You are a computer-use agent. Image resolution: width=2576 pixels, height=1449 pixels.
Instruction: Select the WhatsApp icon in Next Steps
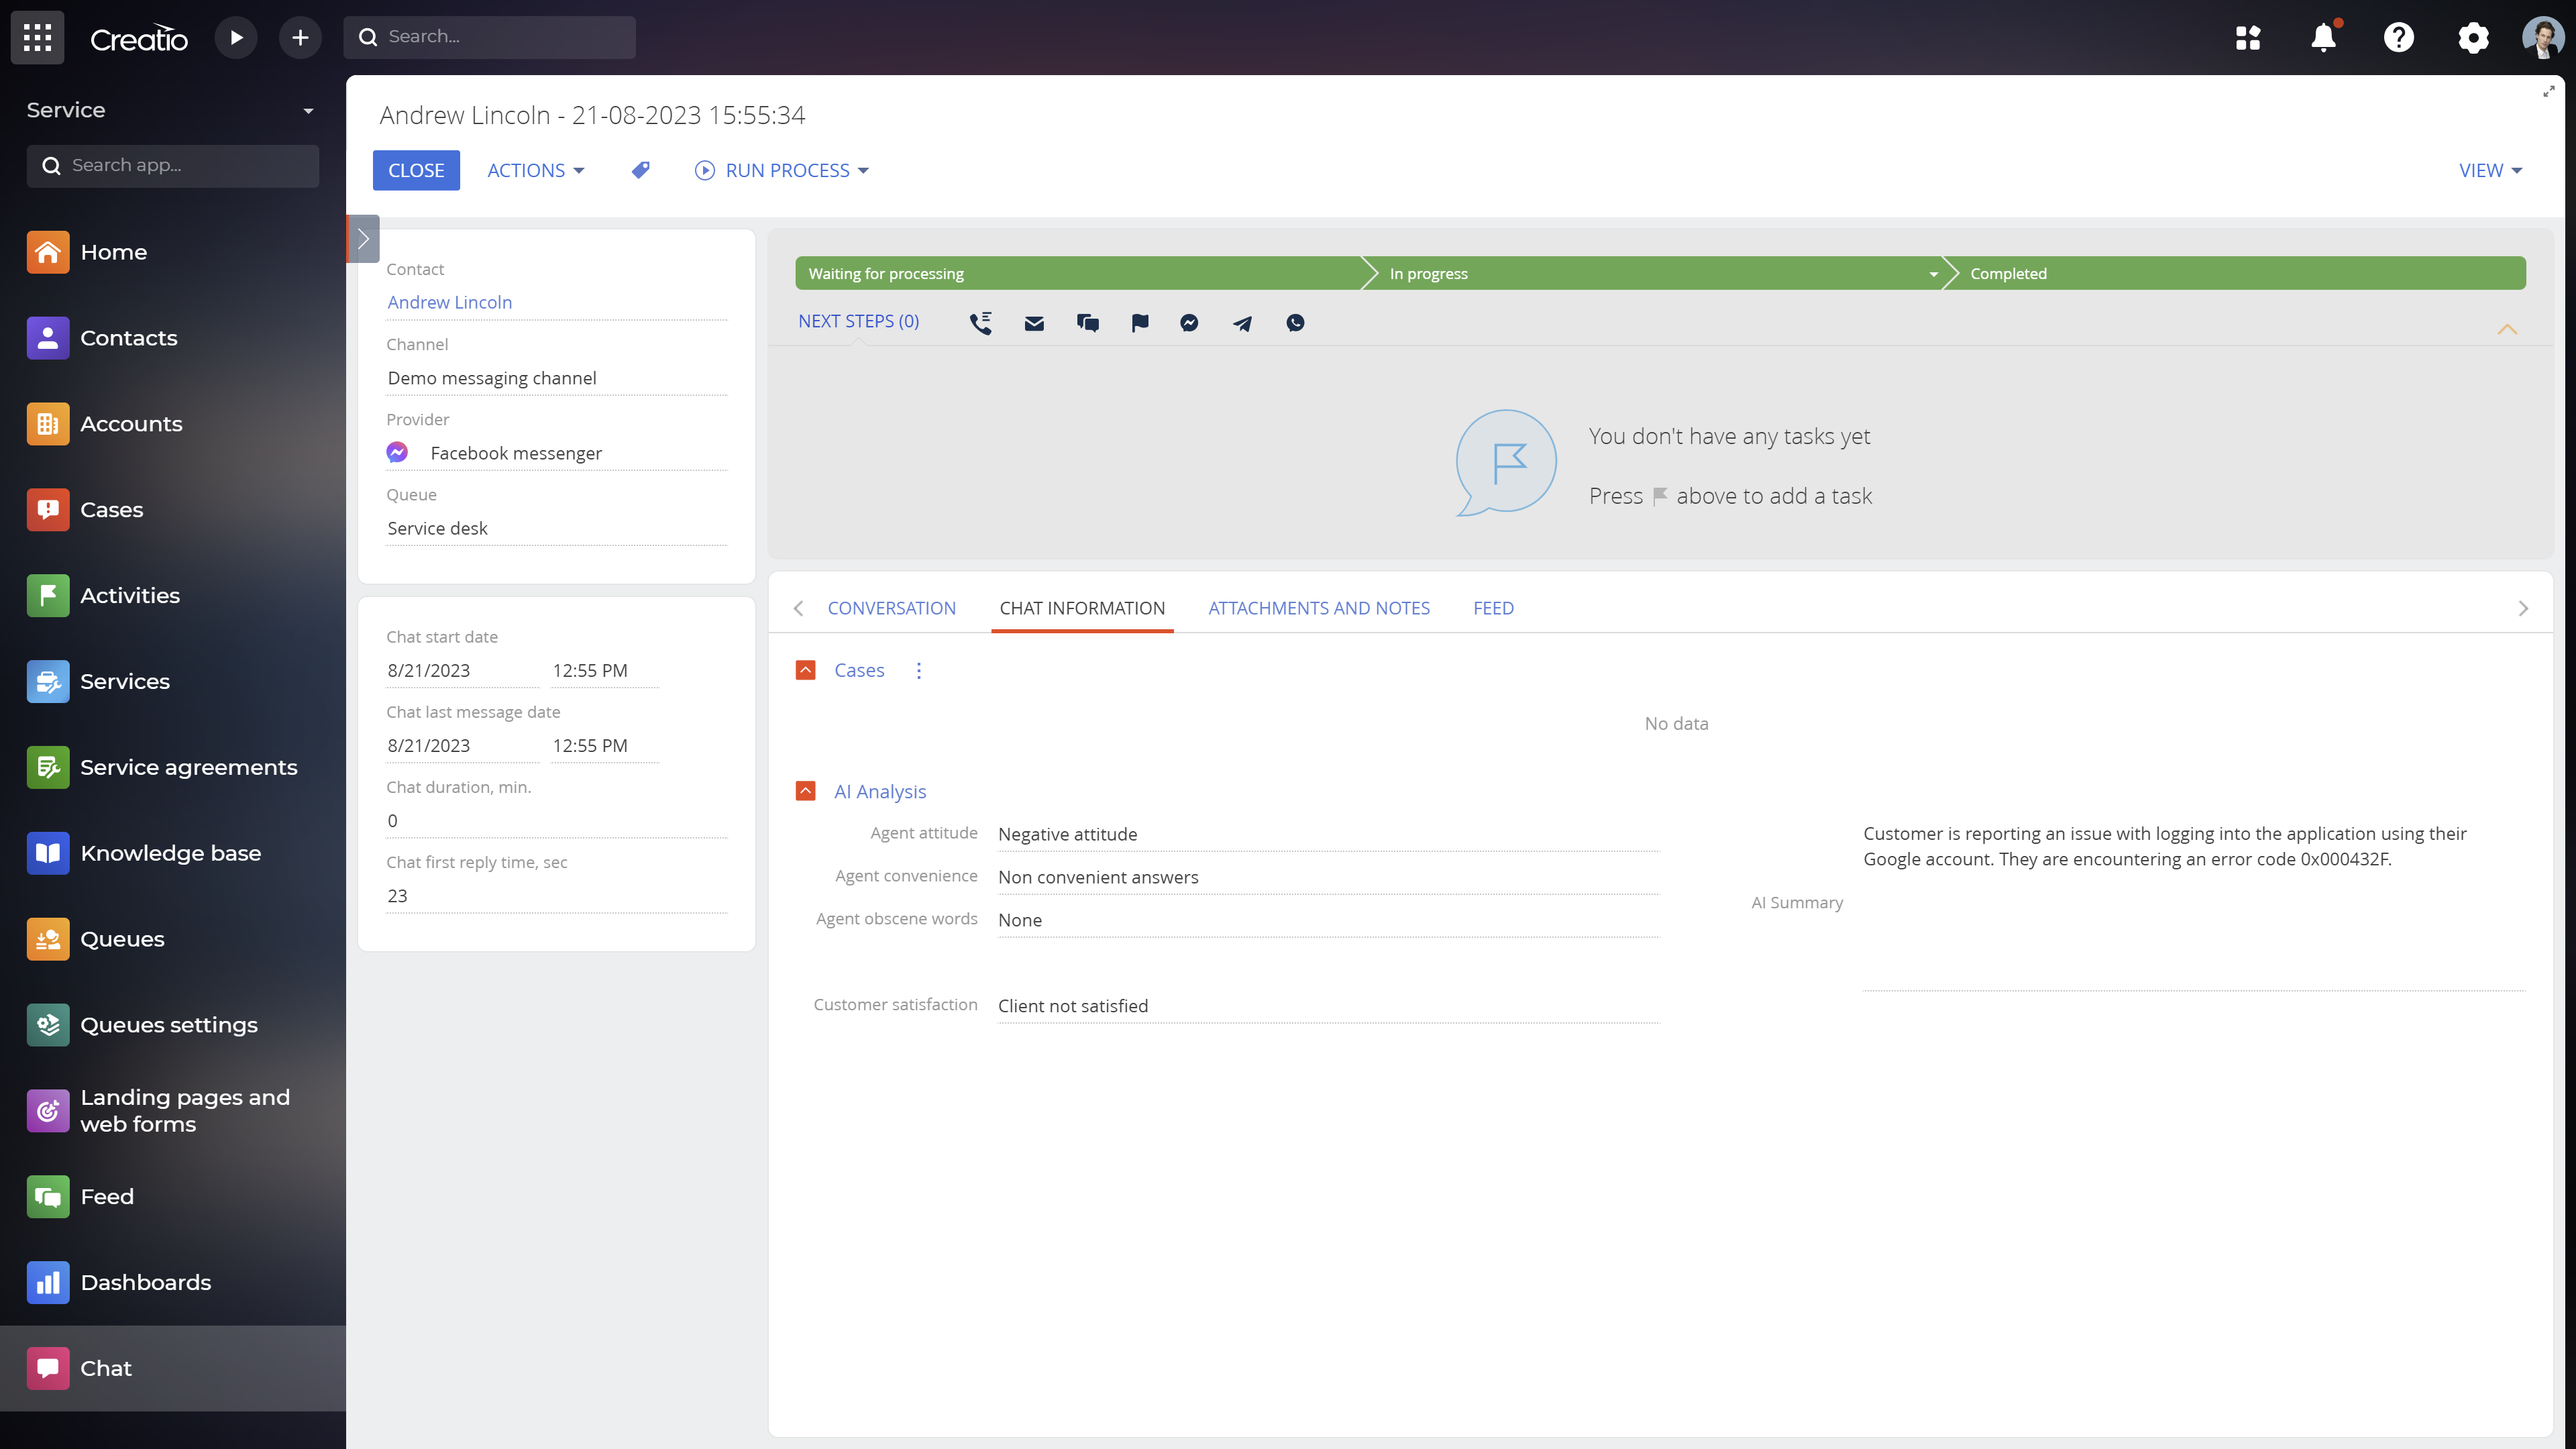click(x=1295, y=322)
